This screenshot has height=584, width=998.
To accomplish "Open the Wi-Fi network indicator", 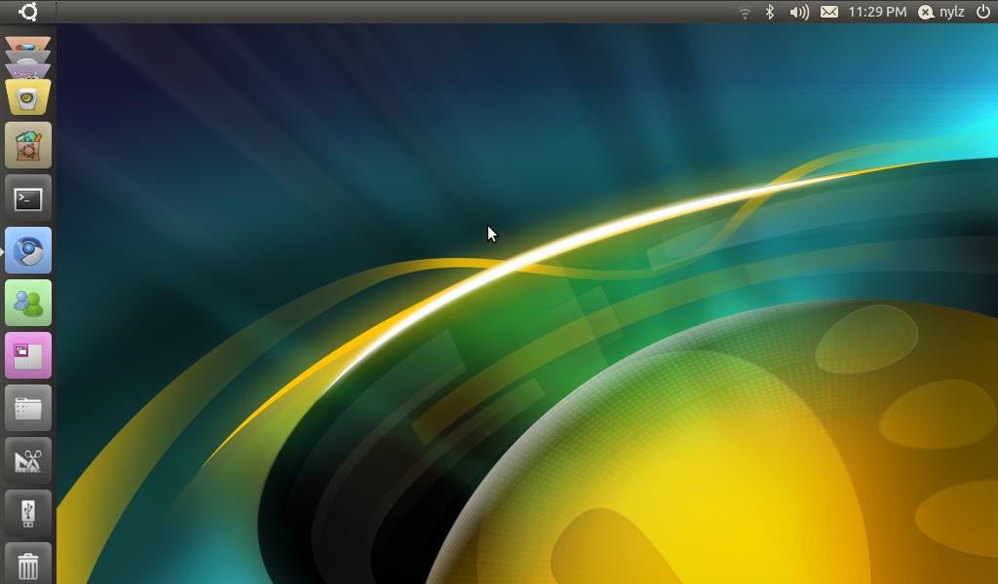I will [745, 12].
